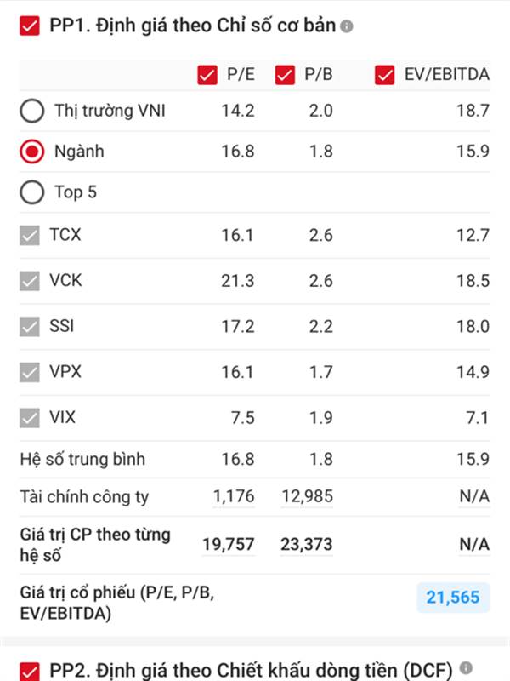The height and width of the screenshot is (681, 510).
Task: Click info icon beside PP2 DCF heading
Action: pyautogui.click(x=465, y=668)
